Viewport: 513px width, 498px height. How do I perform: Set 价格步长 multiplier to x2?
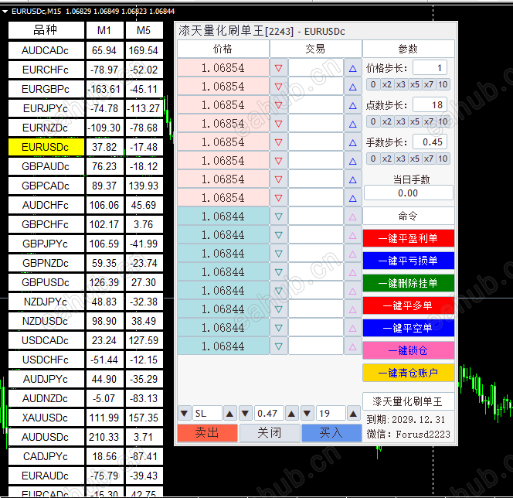coord(387,84)
